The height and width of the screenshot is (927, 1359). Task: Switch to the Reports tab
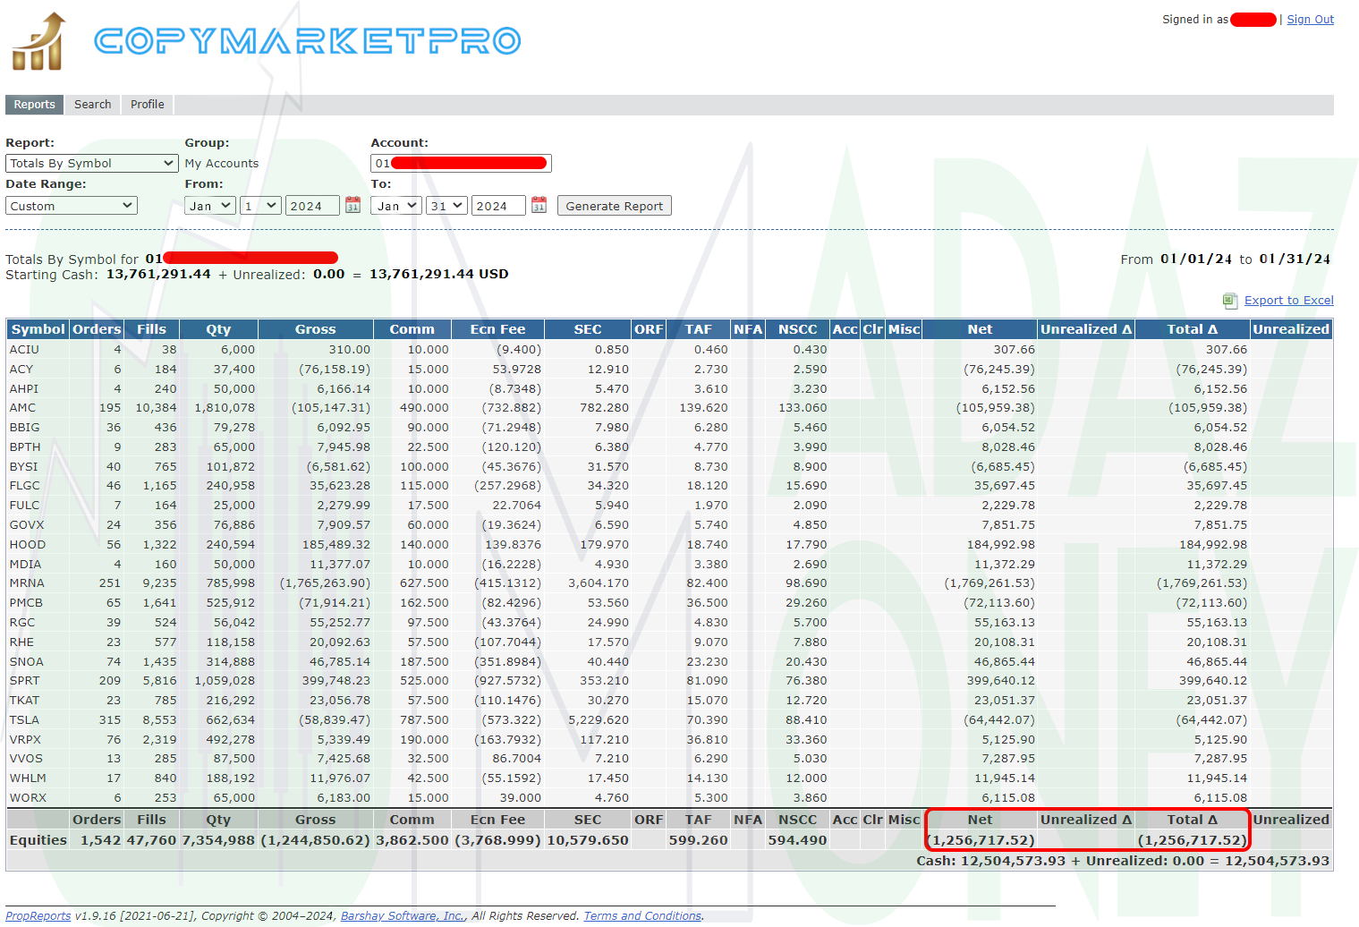tap(35, 105)
